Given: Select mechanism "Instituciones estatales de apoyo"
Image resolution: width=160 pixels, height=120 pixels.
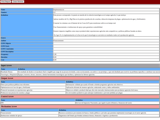Looking at the screenshot, I should pyautogui.click(x=12, y=116).
